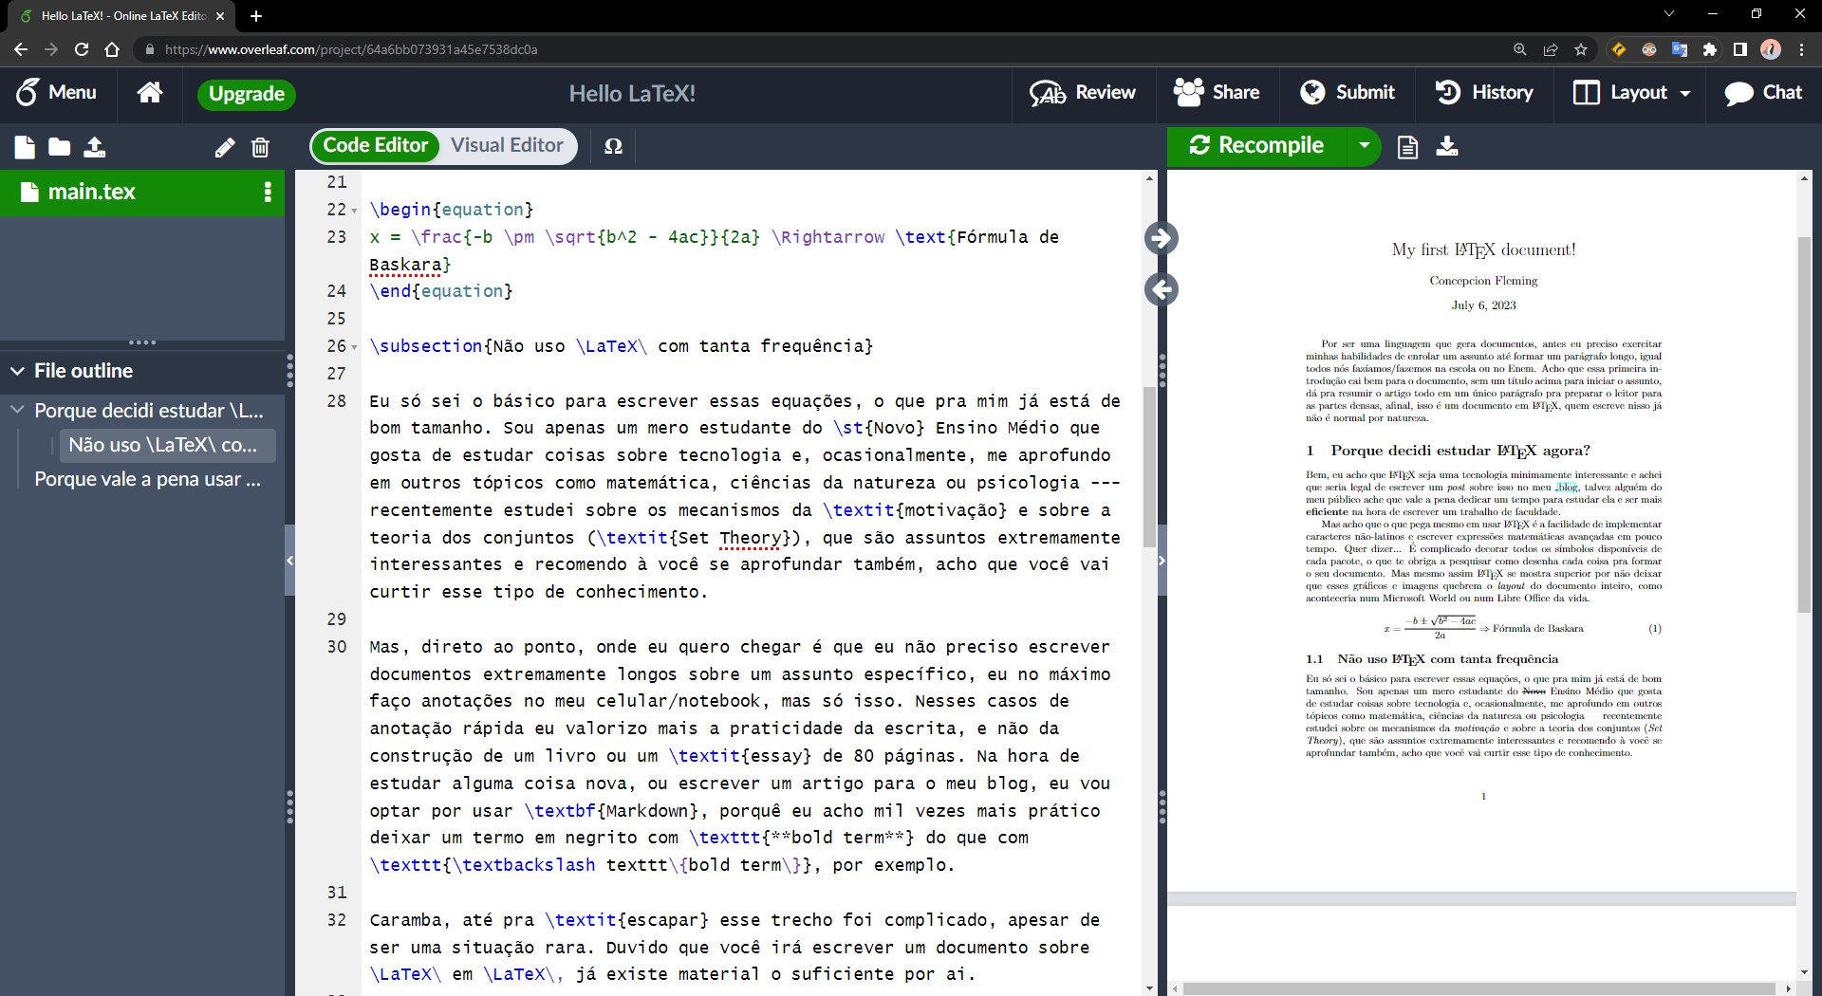
Task: Open the main.tex three-dot options menu
Action: tap(268, 193)
